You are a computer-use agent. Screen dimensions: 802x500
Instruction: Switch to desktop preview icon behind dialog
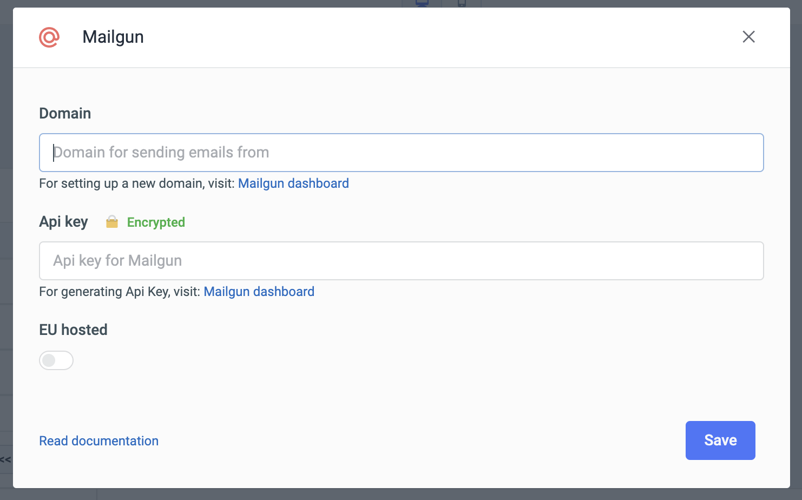(422, 3)
